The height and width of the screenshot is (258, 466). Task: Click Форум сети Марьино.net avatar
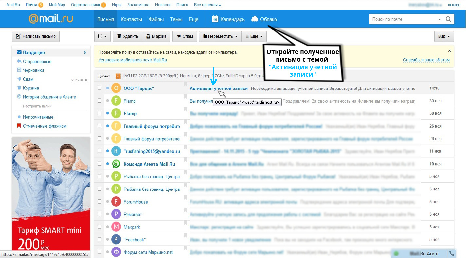(x=116, y=252)
